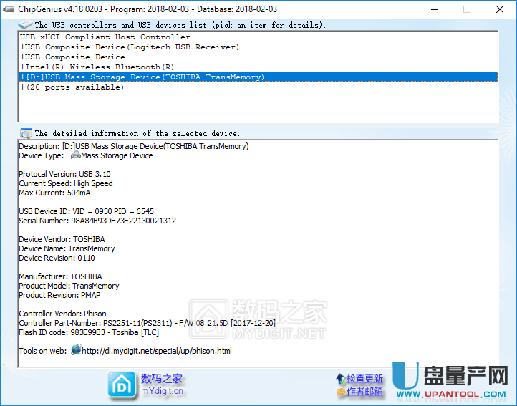517x406 pixels.
Task: Click the magnifier icon beside detailed information header
Action: click(26, 133)
